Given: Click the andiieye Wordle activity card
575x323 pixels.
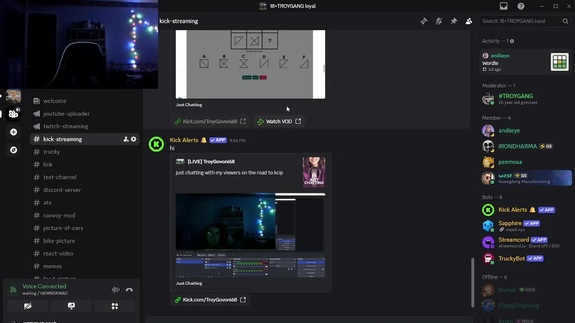Looking at the screenshot, I should (526, 62).
